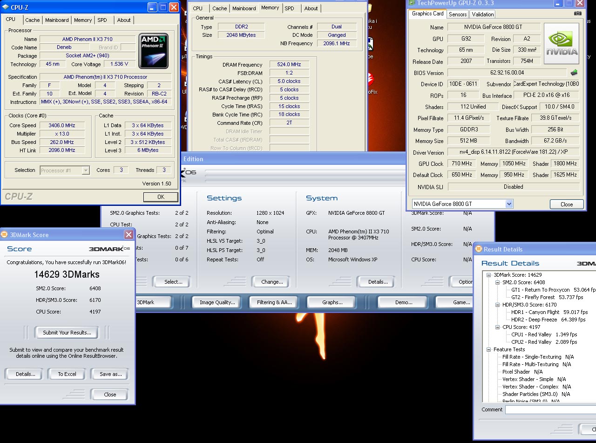Screen dimensions: 596x443
Task: Click the Save as... button
Action: 110,374
